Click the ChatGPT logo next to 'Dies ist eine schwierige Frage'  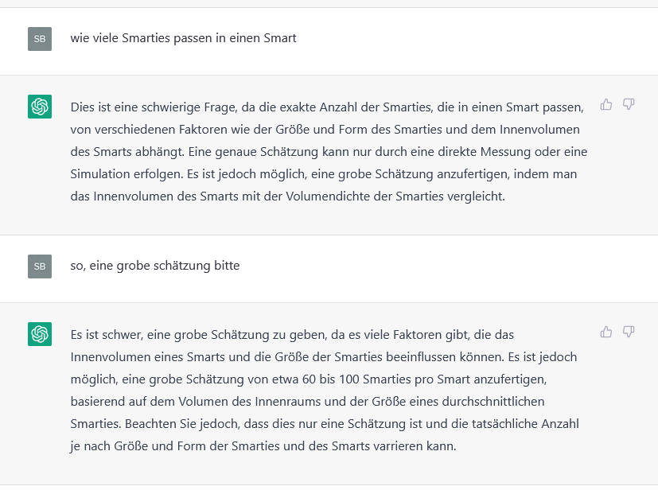tap(40, 107)
